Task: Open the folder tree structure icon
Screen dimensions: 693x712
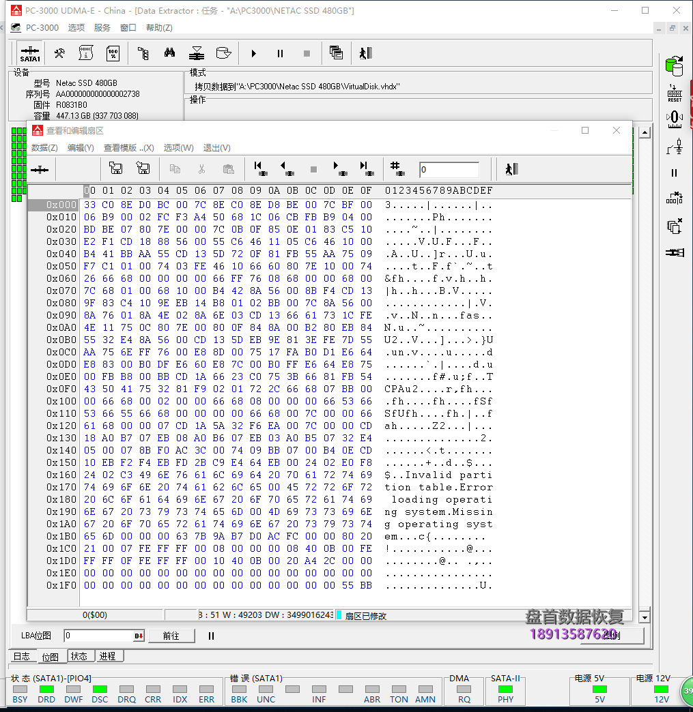Action: click(x=143, y=54)
